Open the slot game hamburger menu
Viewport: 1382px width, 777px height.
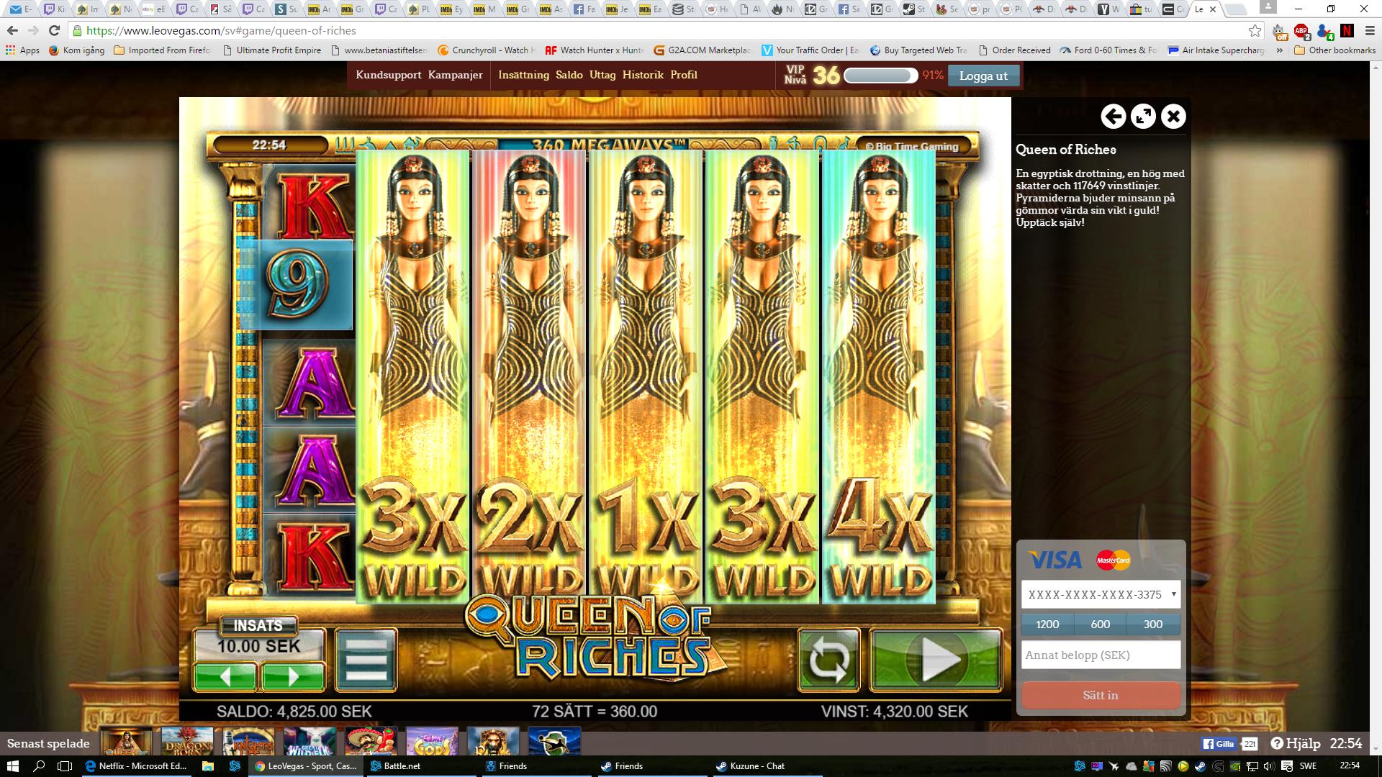point(366,660)
